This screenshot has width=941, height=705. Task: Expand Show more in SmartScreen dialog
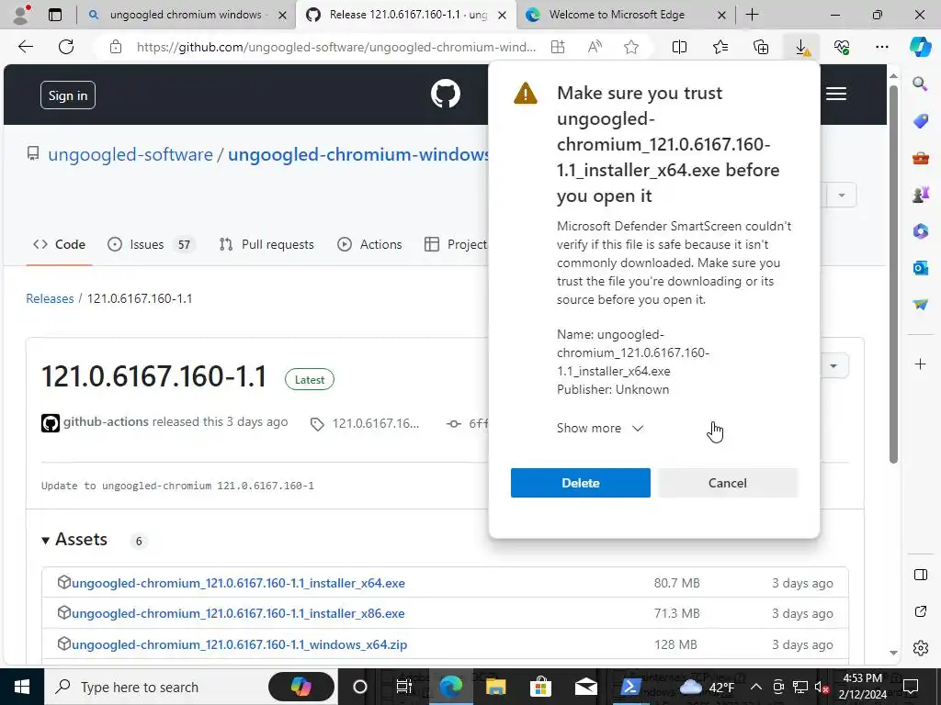click(600, 428)
